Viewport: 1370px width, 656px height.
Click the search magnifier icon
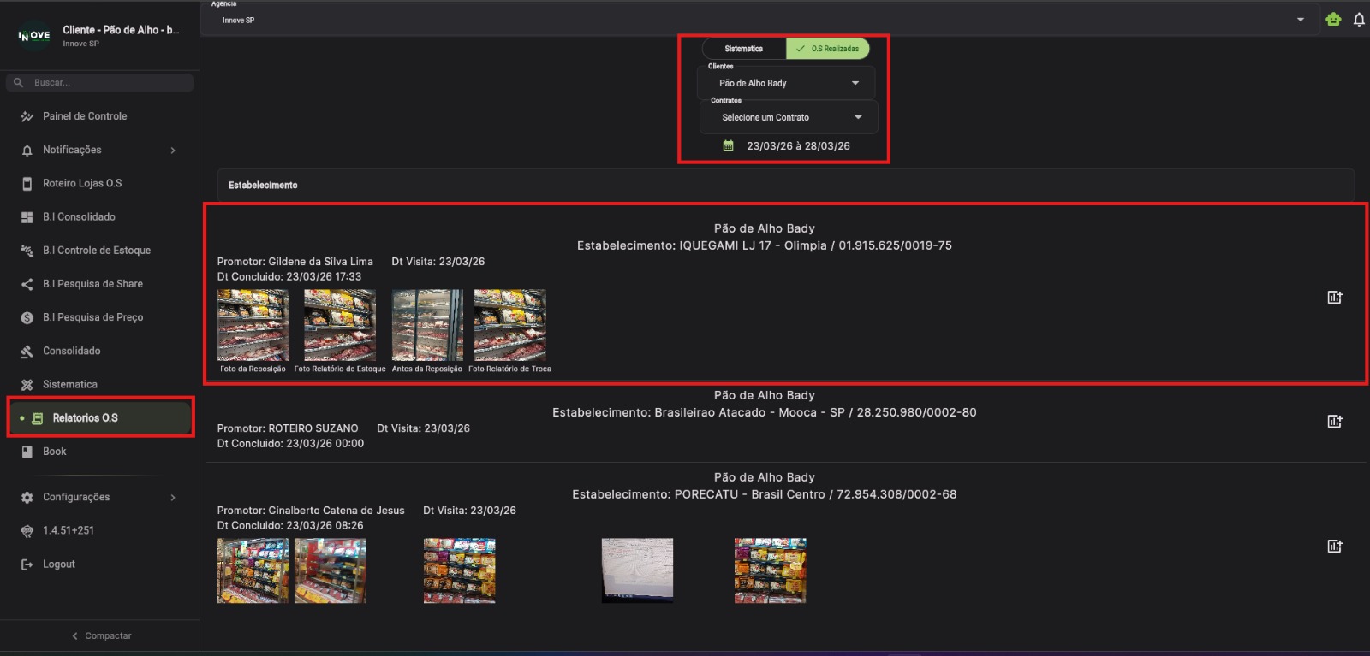(x=18, y=82)
